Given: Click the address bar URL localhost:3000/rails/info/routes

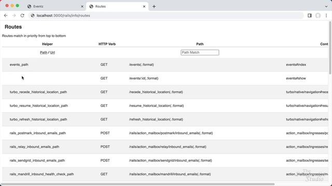Looking at the screenshot, I should point(63,16).
